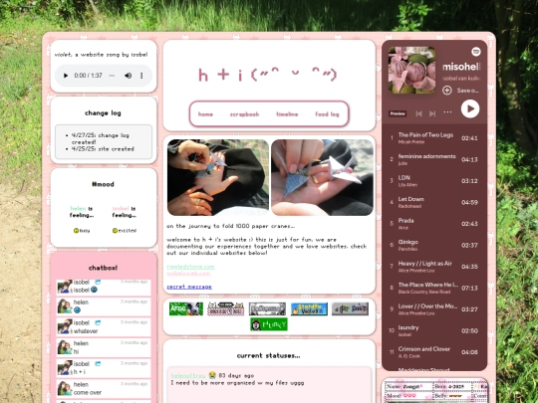Play the violet website song audio
The image size is (538, 403).
66,76
